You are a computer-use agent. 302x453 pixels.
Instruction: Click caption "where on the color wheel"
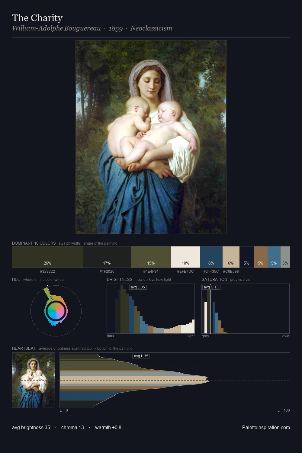click(x=44, y=280)
